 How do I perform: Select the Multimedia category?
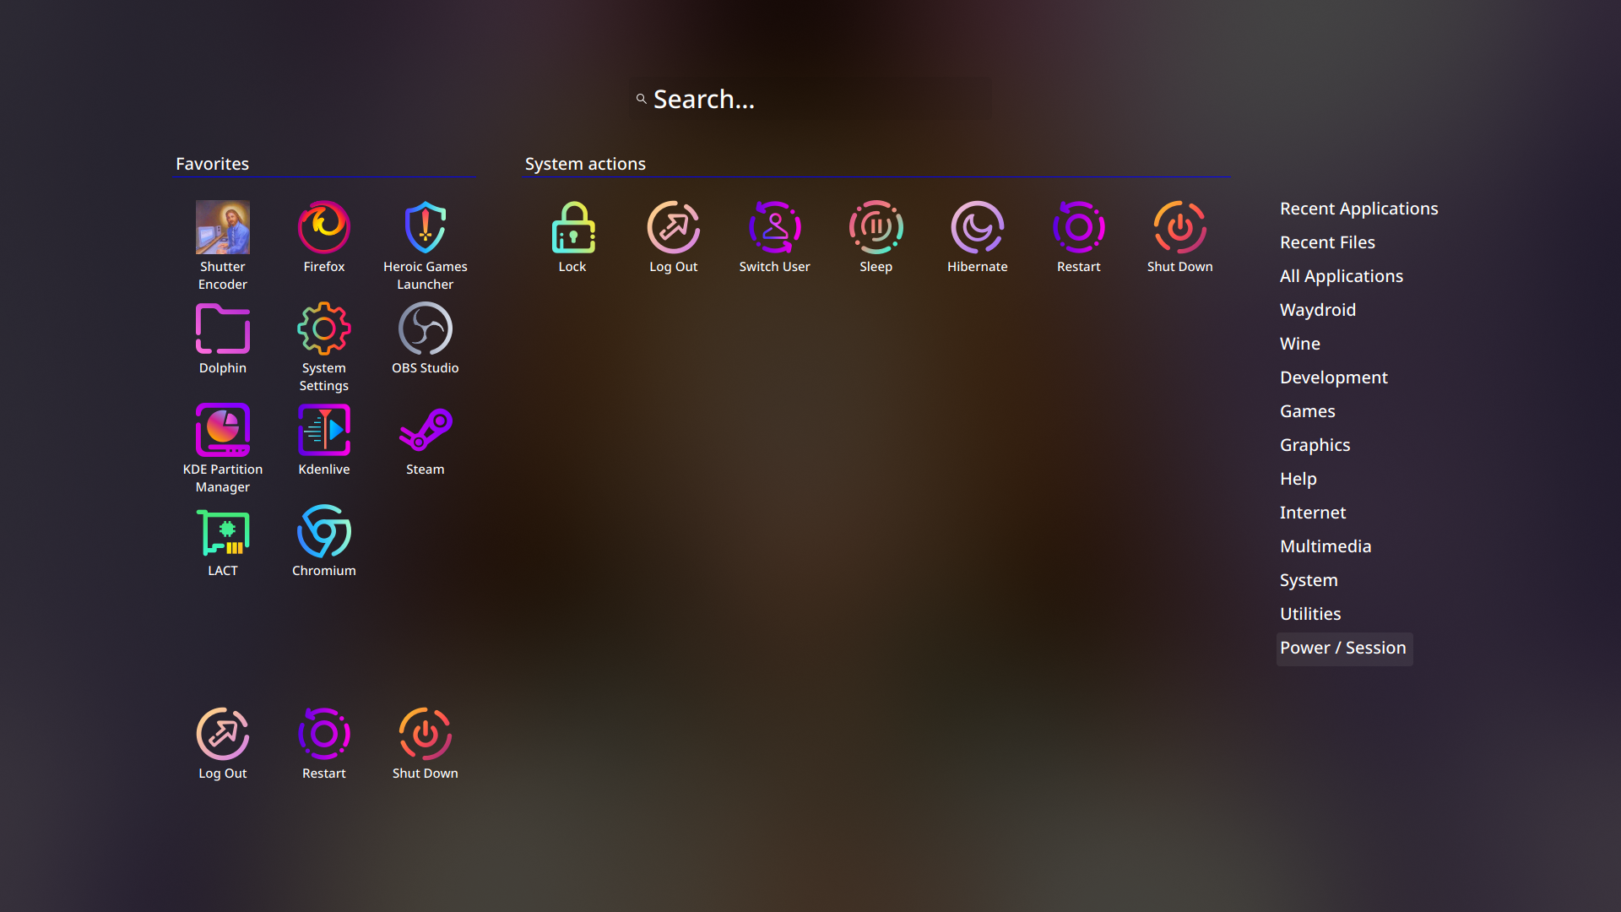[x=1325, y=546]
